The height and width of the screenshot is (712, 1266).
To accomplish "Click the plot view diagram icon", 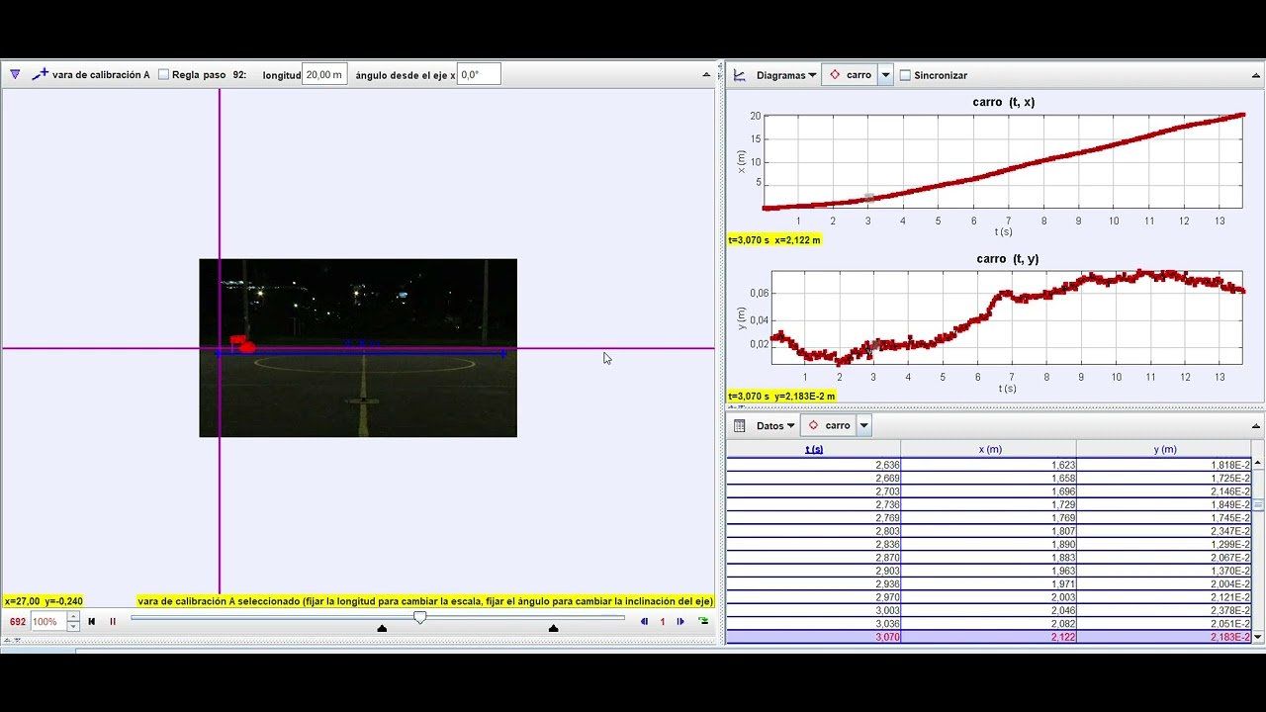I will pyautogui.click(x=740, y=75).
